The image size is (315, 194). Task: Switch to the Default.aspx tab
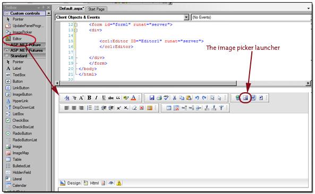point(72,8)
